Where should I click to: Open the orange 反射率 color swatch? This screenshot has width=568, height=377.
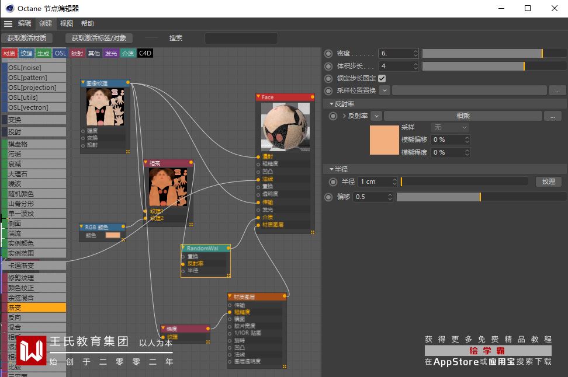point(385,140)
